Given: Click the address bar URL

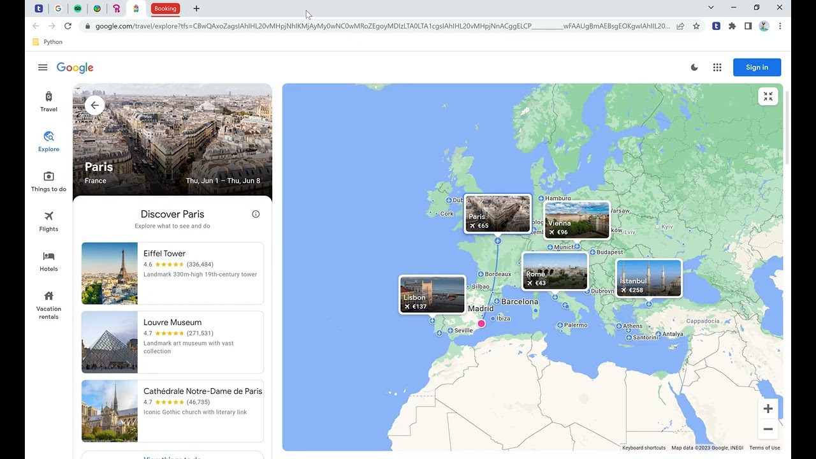Looking at the screenshot, I should pos(382,26).
